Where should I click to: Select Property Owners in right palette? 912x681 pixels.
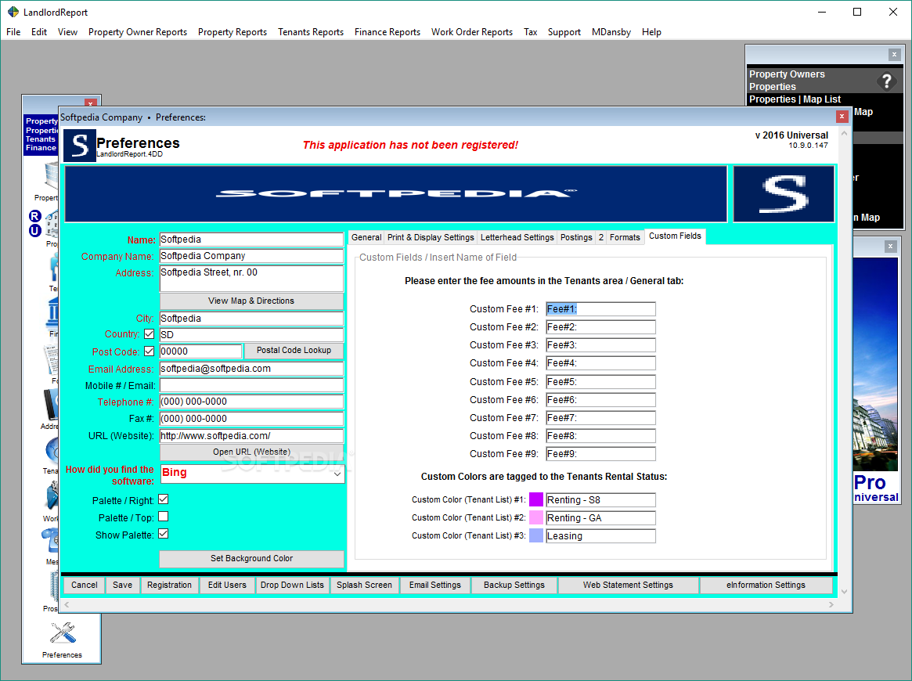(x=787, y=74)
